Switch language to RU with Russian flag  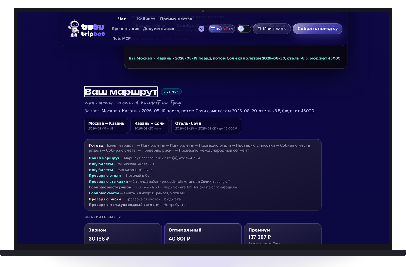coord(215,29)
